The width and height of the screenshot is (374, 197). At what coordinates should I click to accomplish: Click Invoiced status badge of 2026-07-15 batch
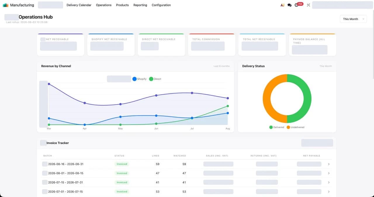tap(122, 182)
